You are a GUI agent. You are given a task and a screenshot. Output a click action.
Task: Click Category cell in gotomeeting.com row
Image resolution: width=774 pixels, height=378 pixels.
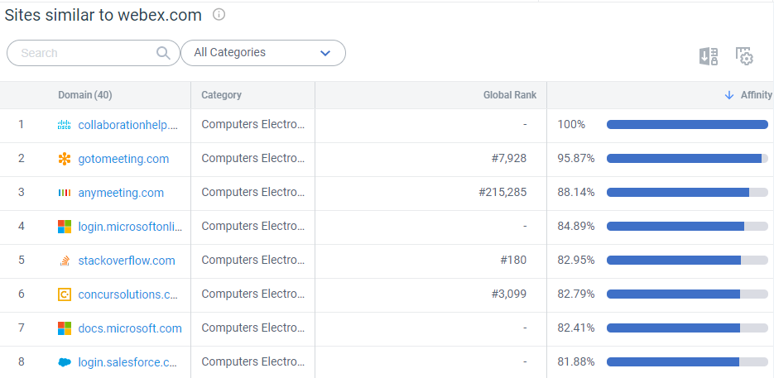tap(253, 159)
